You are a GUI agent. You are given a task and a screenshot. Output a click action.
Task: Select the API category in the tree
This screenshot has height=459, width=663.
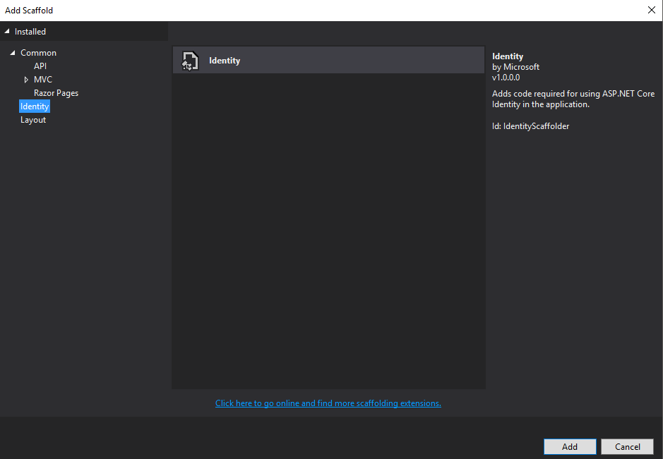pos(40,66)
